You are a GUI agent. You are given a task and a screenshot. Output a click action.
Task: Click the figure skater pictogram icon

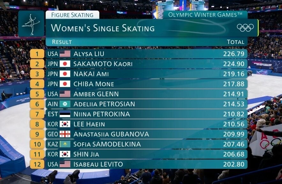pyautogui.click(x=31, y=24)
